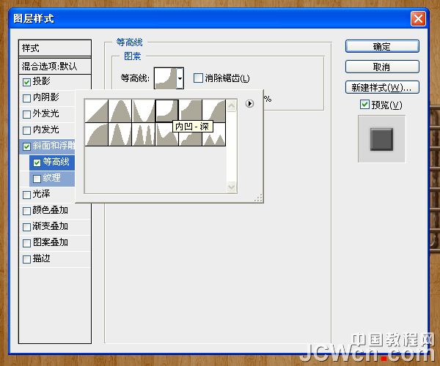Enable the 内发光 inner glow checkbox
This screenshot has height=366, width=440.
pyautogui.click(x=26, y=130)
